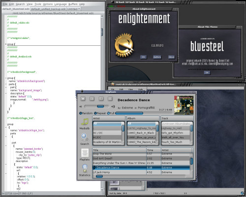This screenshot has height=197, width=246.
Task: Collapse the 'group {' fold above e/desklock/background name
Action: [x=6, y=78]
